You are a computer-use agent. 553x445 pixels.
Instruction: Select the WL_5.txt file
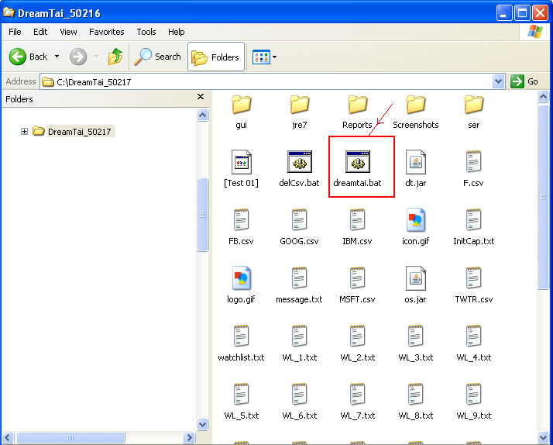[241, 402]
